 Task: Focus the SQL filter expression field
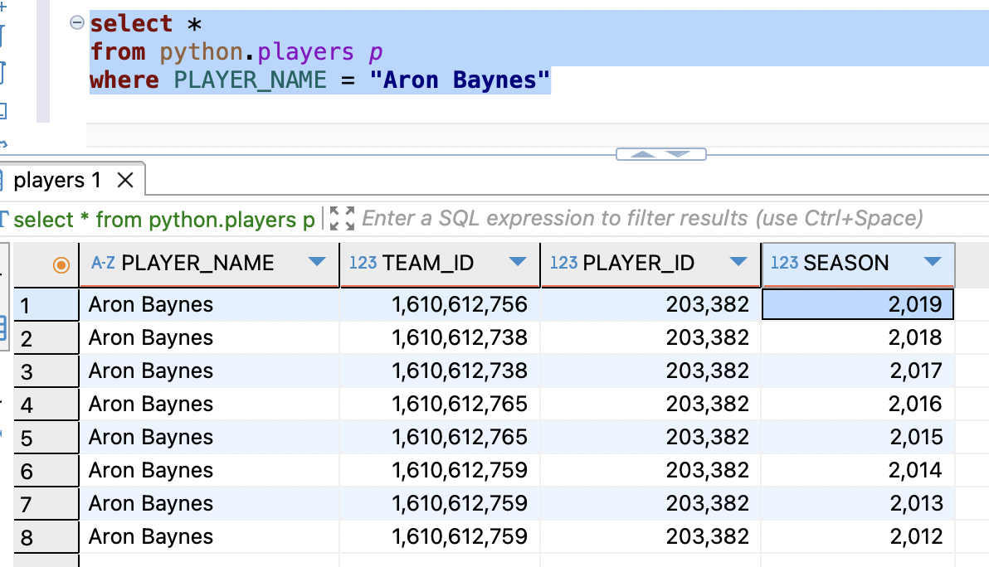[x=642, y=219]
